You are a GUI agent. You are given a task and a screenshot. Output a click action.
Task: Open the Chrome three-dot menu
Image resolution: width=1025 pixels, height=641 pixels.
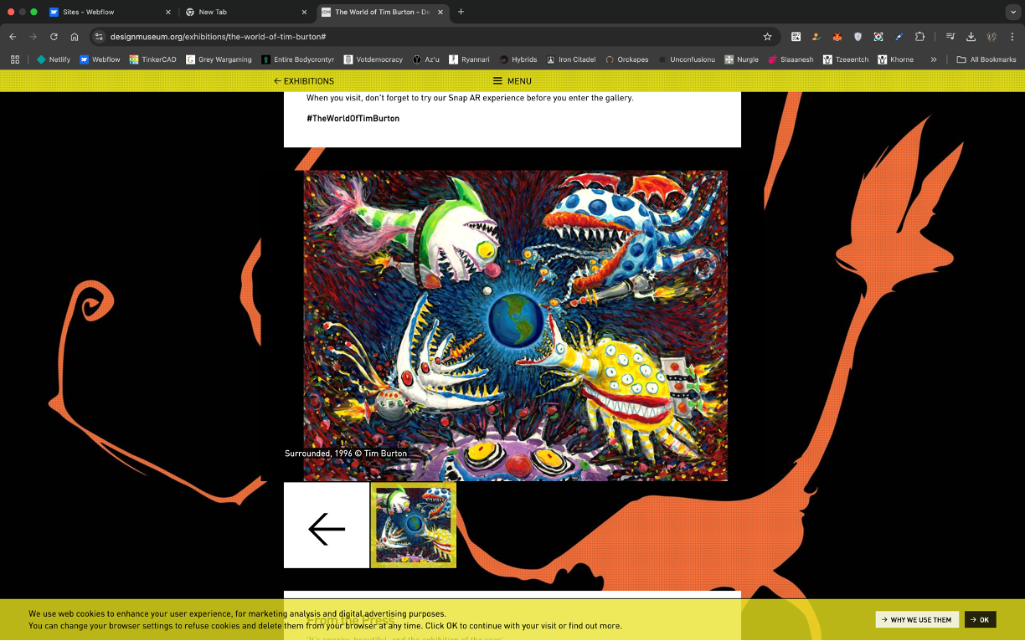click(1012, 37)
